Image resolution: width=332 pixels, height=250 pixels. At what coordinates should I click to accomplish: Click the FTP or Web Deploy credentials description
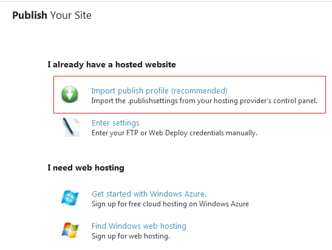click(174, 133)
